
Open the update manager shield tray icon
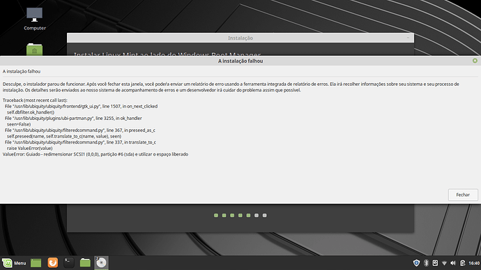tap(416, 263)
